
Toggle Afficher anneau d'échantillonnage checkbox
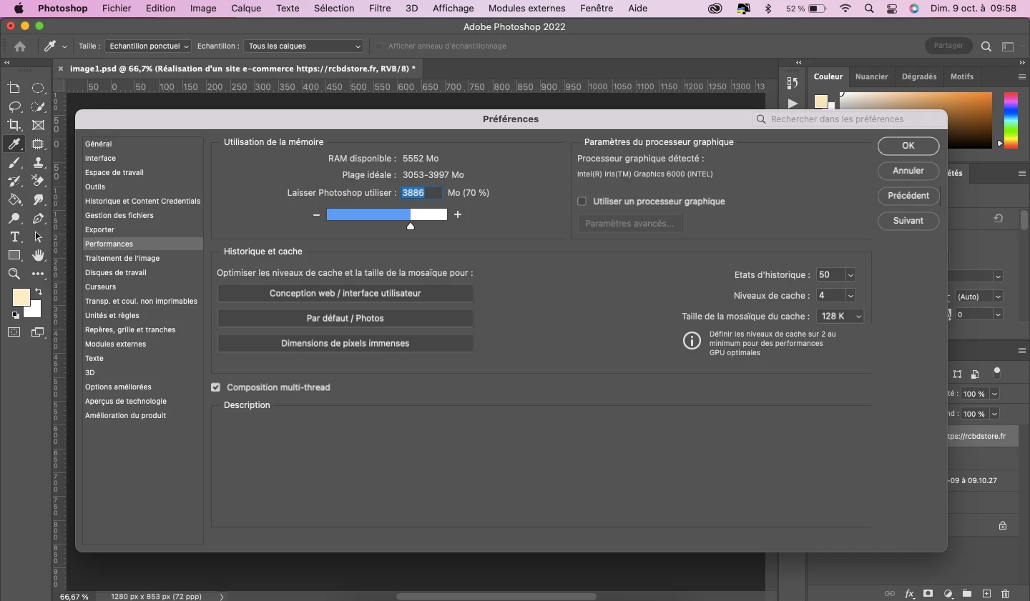pos(379,46)
